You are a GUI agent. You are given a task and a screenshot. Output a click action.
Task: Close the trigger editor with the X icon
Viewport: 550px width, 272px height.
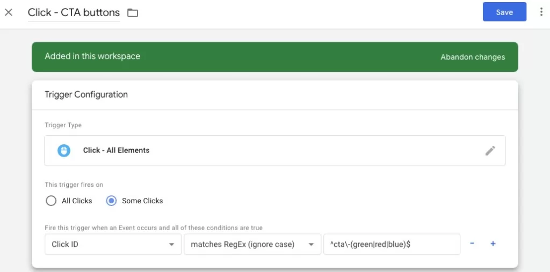[x=9, y=12]
